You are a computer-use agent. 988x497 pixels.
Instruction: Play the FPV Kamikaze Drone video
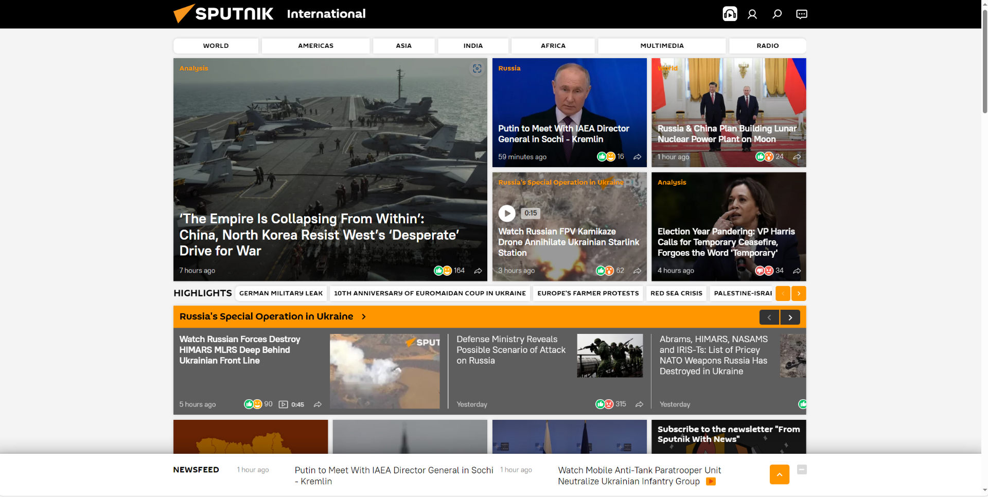(507, 213)
